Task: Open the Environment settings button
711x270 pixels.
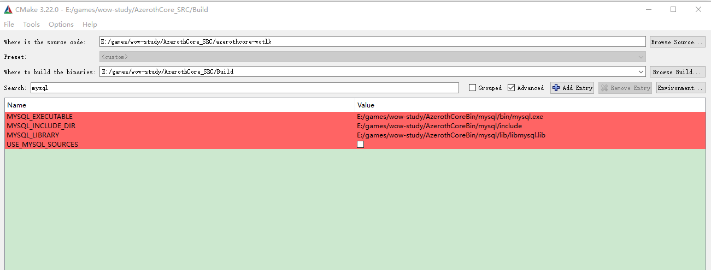Action: tap(680, 88)
